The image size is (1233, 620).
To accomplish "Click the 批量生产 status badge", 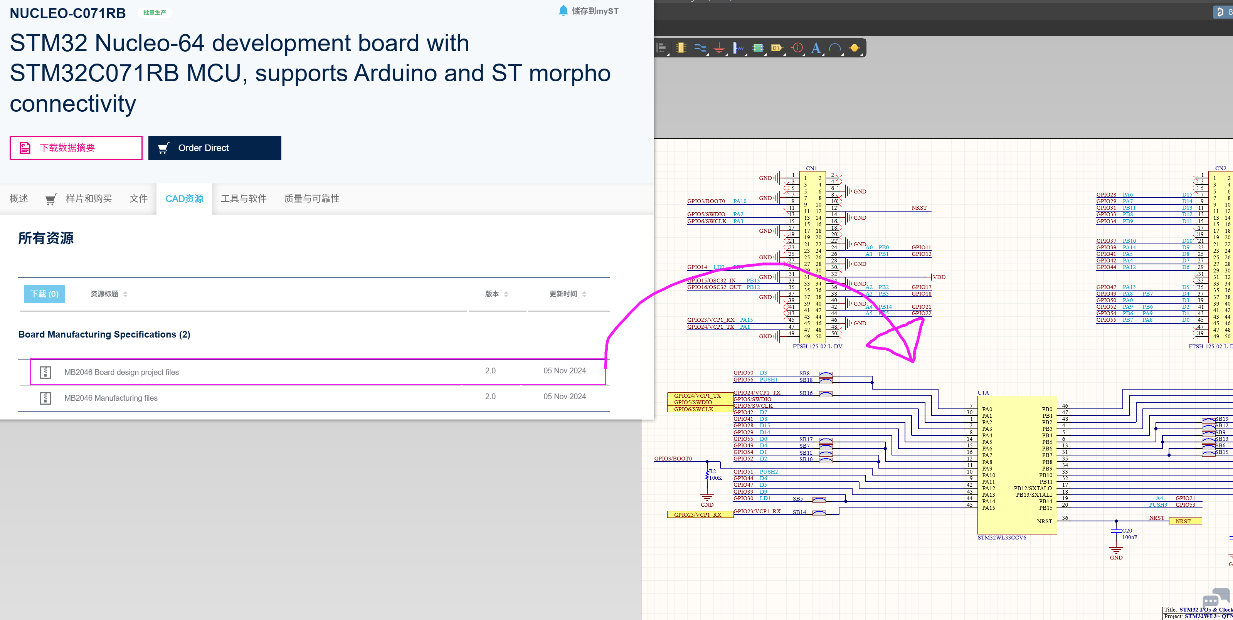I will 155,12.
